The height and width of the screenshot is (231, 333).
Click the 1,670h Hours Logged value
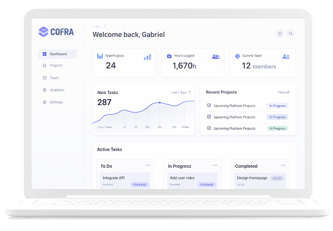pos(184,66)
